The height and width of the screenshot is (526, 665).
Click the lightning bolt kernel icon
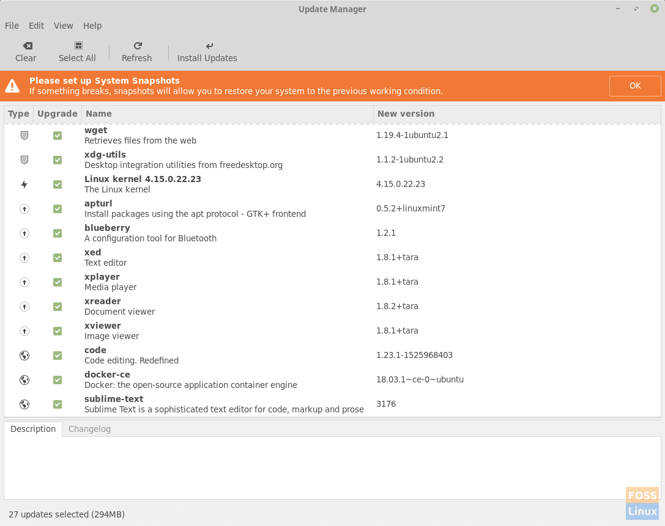point(24,184)
